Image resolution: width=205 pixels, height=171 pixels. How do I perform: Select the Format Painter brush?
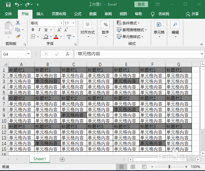pos(18,37)
